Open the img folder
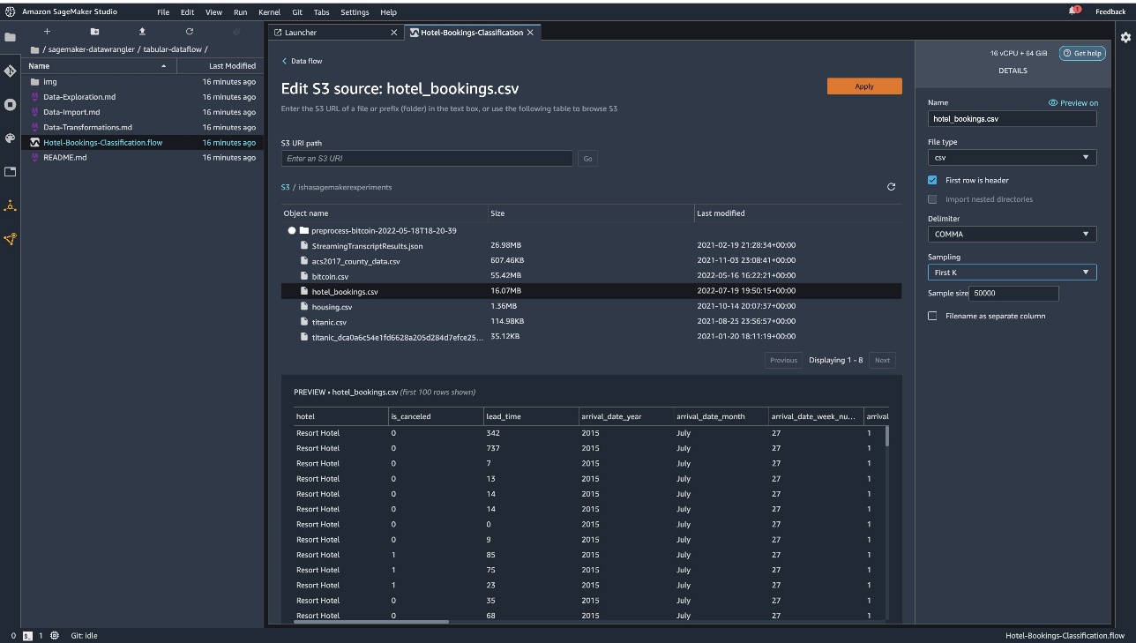The image size is (1136, 643). (x=142, y=82)
